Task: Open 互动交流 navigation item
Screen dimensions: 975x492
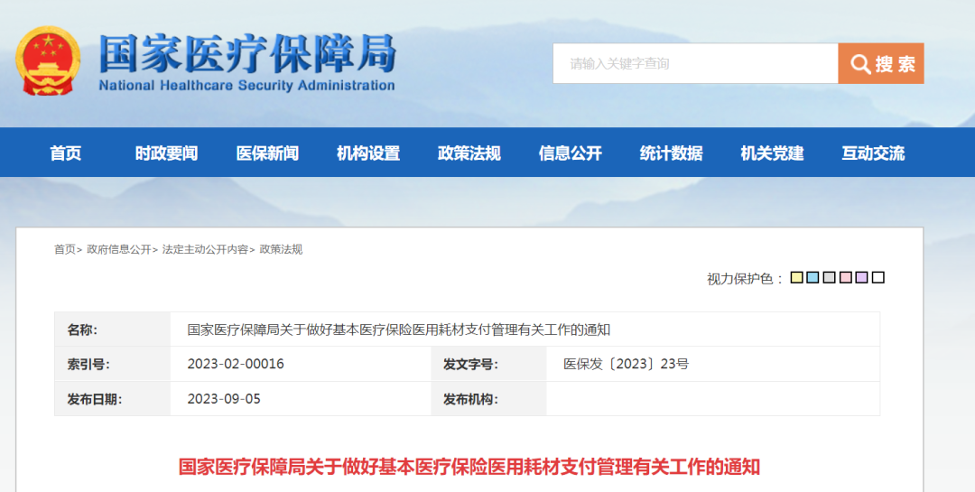Action: tap(873, 153)
